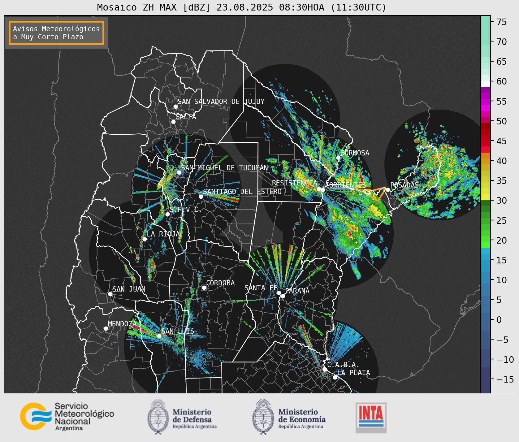Click the Córdoba city marker

204,288
